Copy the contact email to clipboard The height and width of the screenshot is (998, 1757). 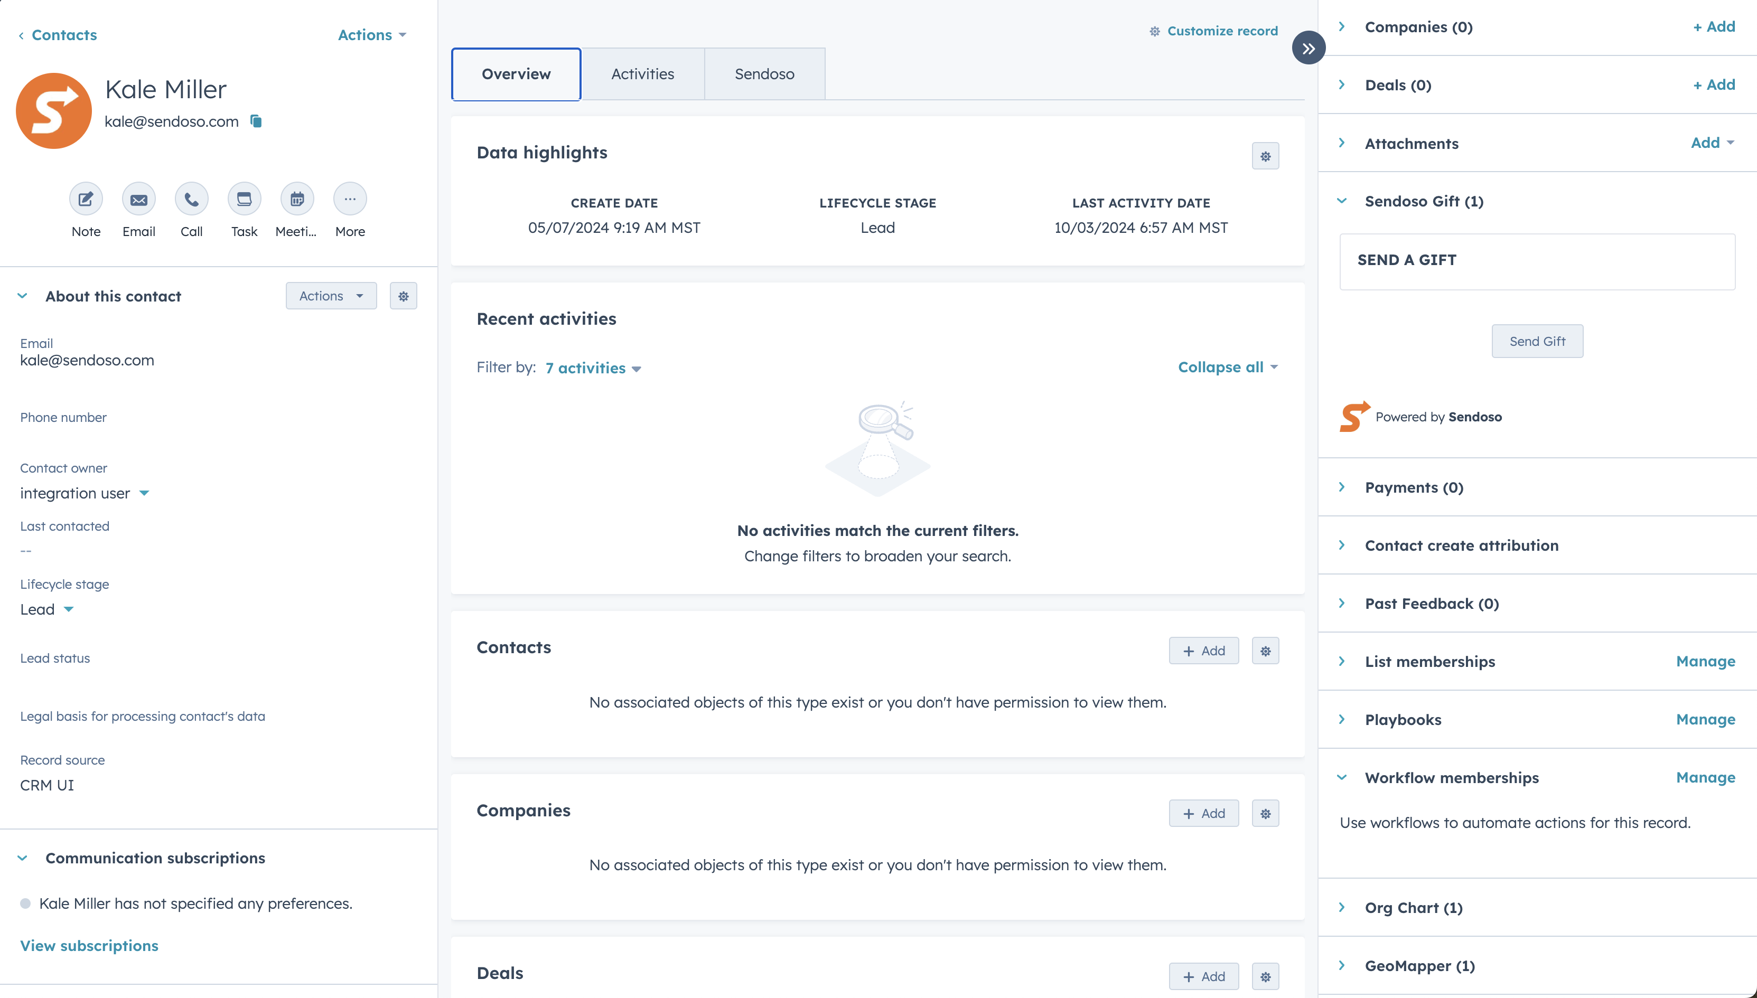(x=256, y=121)
